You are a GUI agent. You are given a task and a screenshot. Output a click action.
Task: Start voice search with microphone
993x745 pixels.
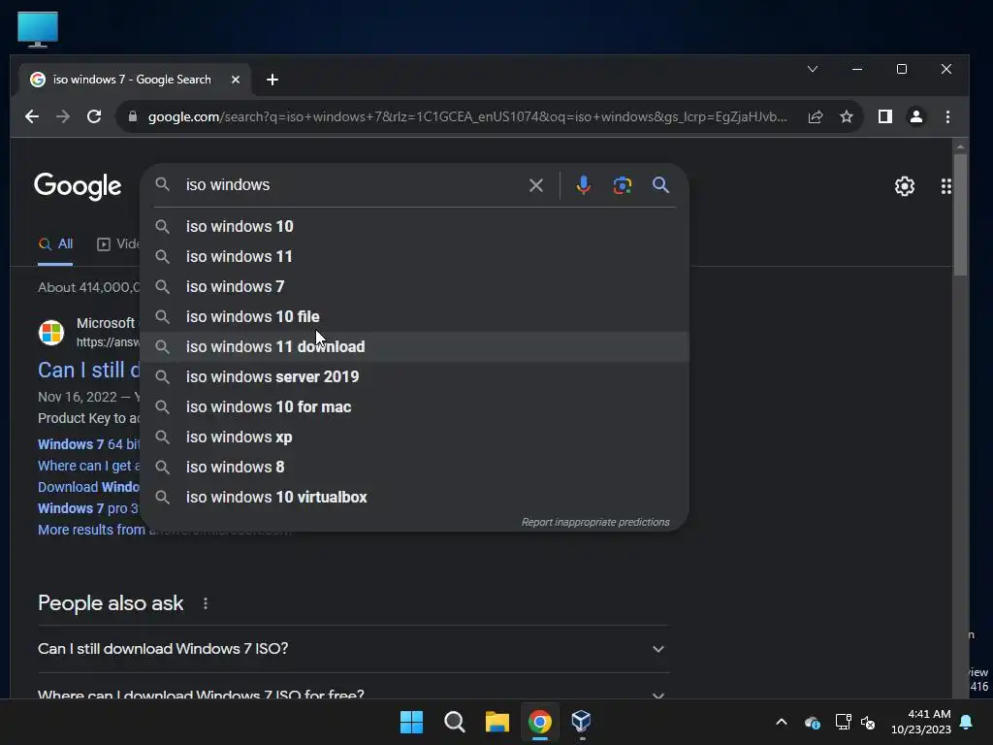[x=583, y=185]
